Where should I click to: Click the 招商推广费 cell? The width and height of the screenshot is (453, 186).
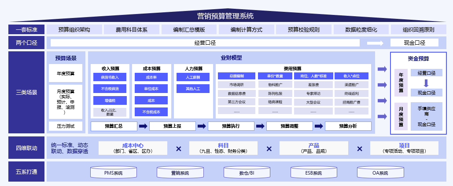(352, 102)
